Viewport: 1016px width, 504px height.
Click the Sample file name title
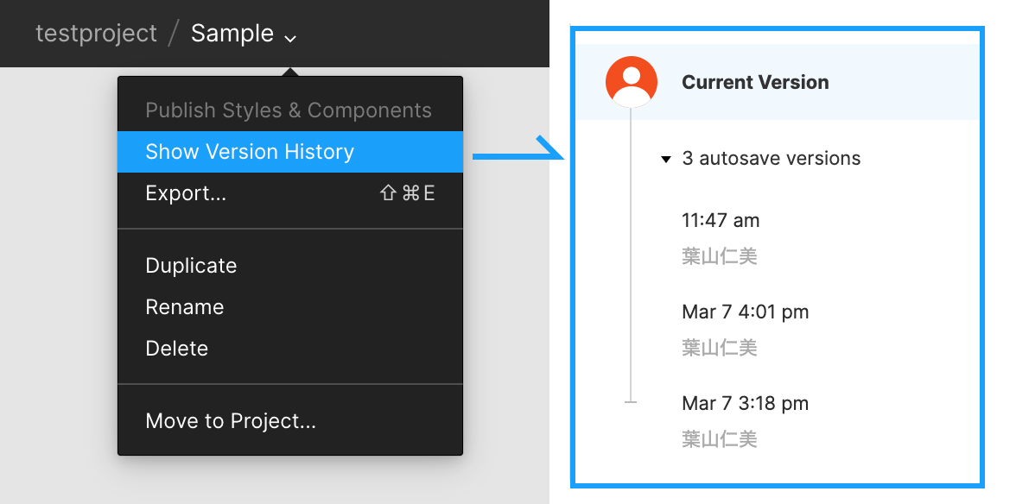coord(232,33)
